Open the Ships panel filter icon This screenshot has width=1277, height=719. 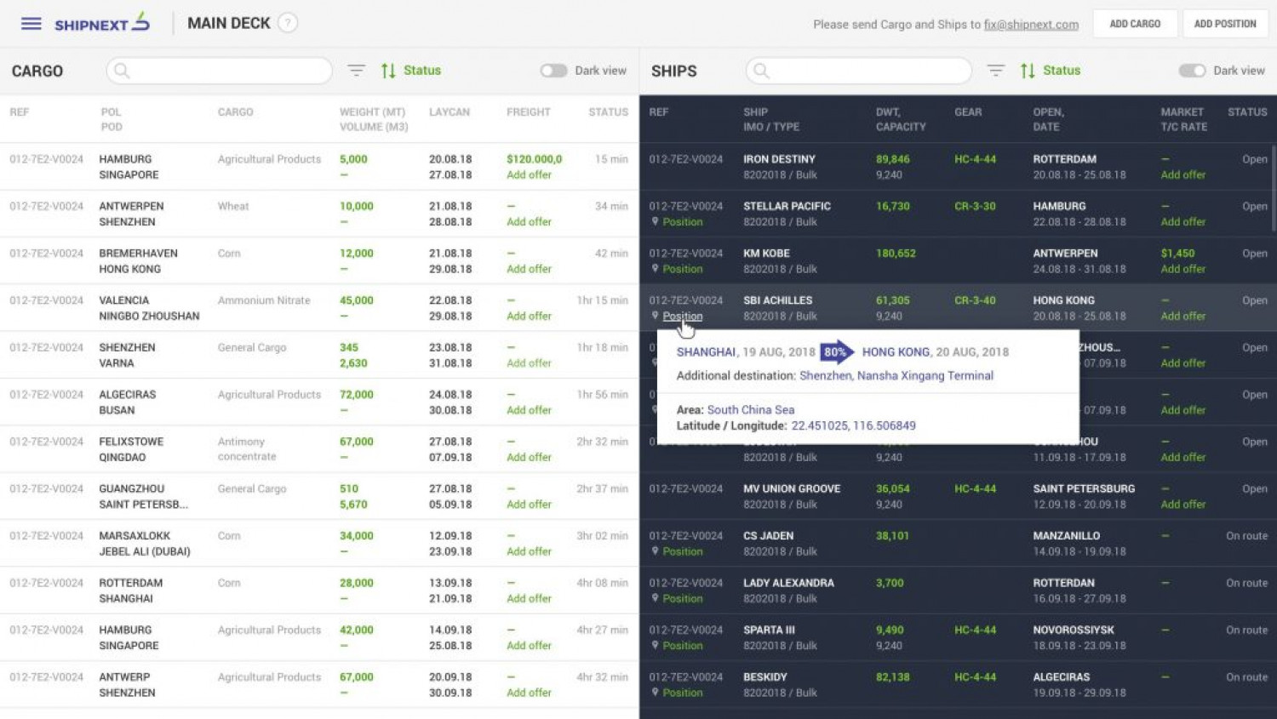tap(995, 71)
